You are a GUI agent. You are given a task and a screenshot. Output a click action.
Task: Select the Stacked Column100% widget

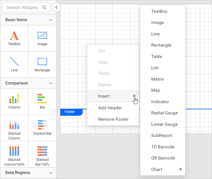click(14, 151)
